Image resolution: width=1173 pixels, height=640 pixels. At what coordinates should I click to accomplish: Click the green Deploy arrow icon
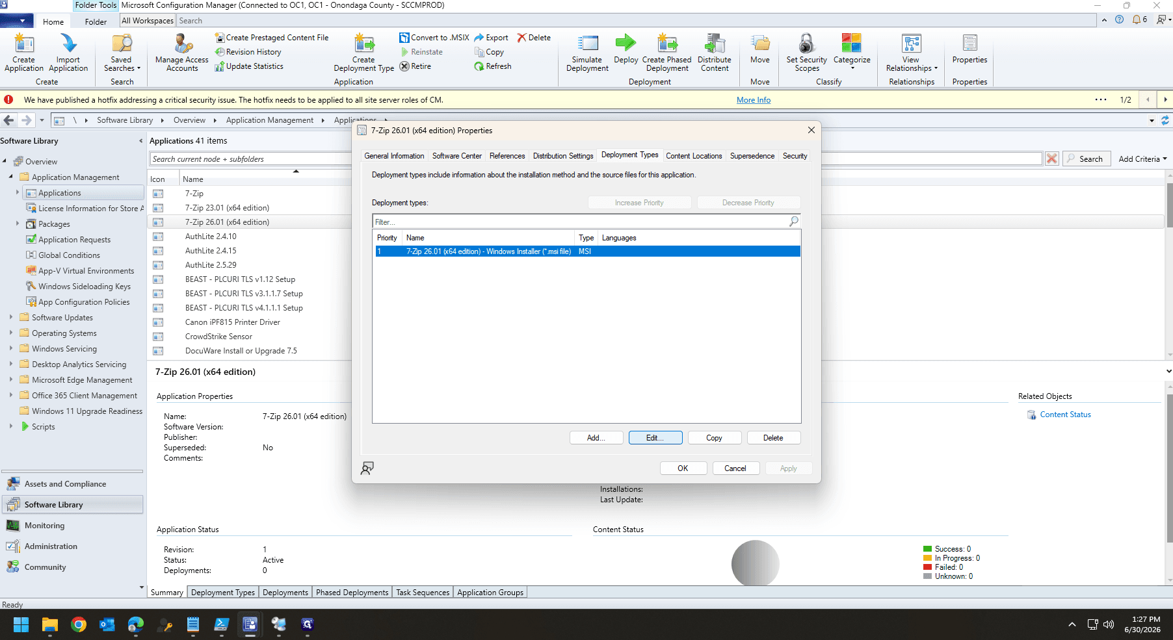[626, 43]
